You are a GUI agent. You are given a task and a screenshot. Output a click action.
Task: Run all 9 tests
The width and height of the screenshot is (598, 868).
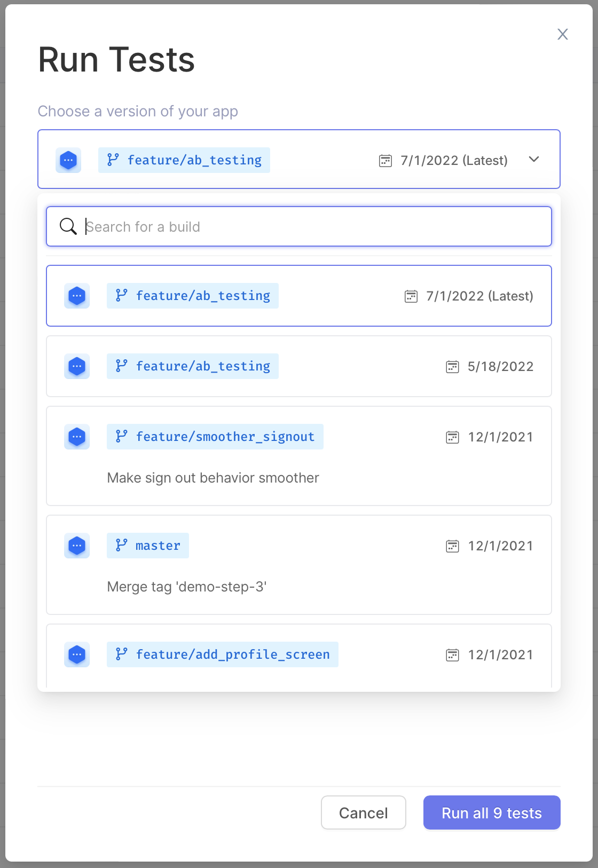pos(492,812)
